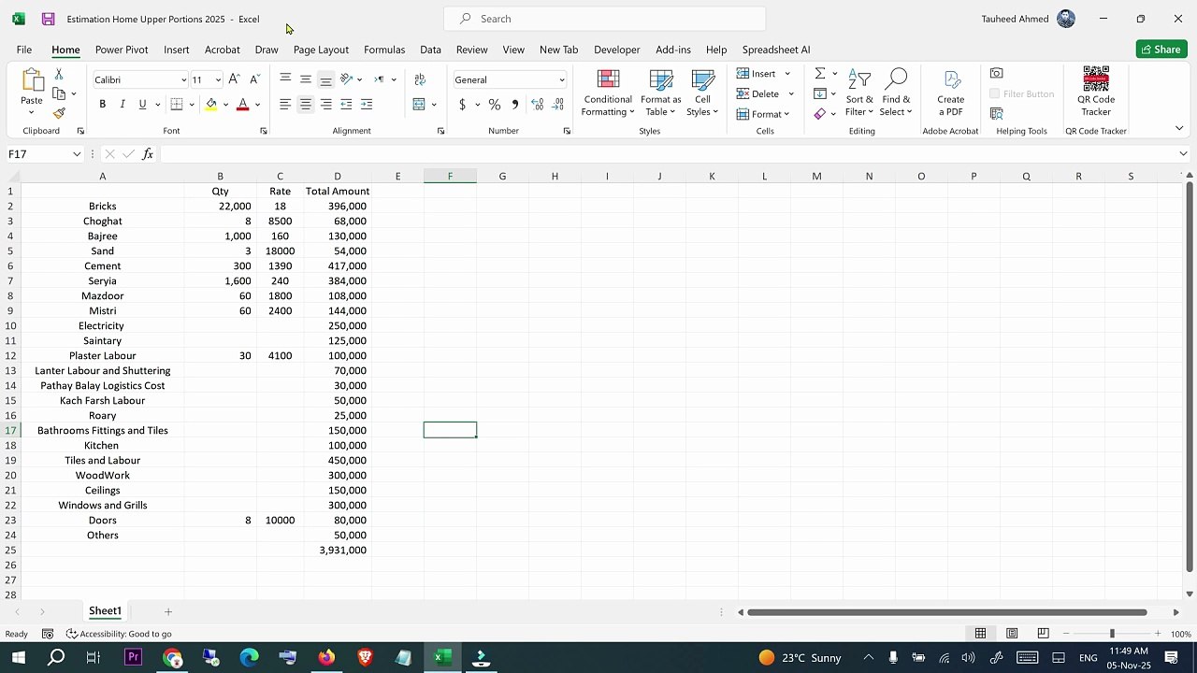Switch to the Insert tab
The height and width of the screenshot is (673, 1197).
[177, 50]
